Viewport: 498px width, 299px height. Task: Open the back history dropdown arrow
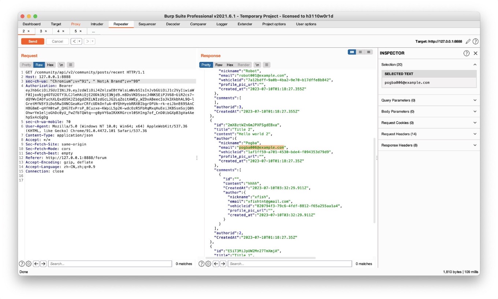tap(79, 41)
